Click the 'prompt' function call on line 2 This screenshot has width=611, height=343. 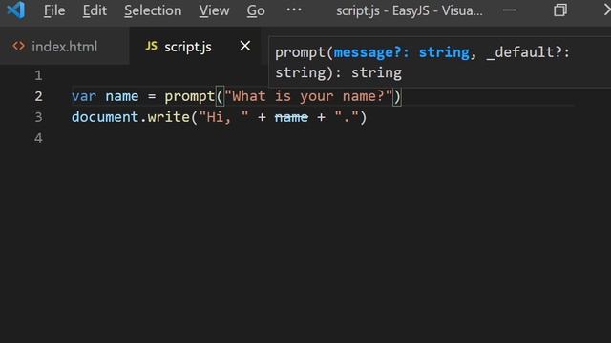tap(190, 96)
